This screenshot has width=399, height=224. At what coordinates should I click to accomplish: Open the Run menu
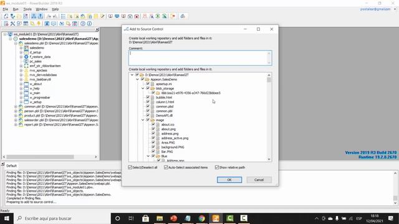coord(16,9)
